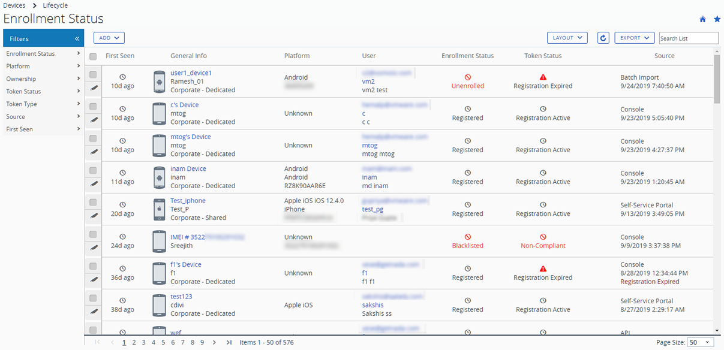Sort by Platform column header
This screenshot has width=724, height=350.
[297, 56]
